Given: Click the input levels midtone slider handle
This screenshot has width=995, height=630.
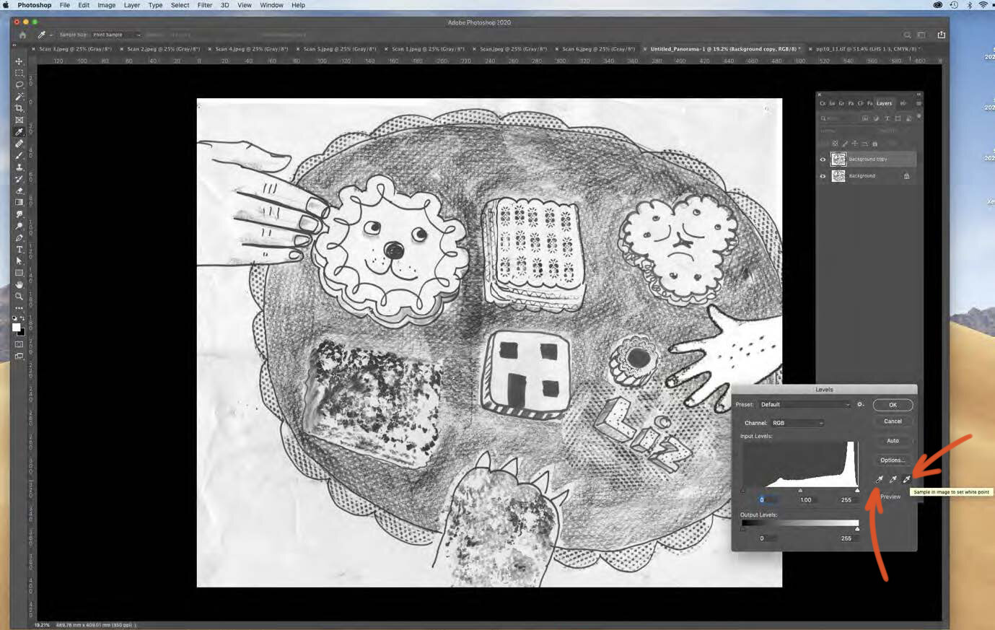Looking at the screenshot, I should point(800,491).
